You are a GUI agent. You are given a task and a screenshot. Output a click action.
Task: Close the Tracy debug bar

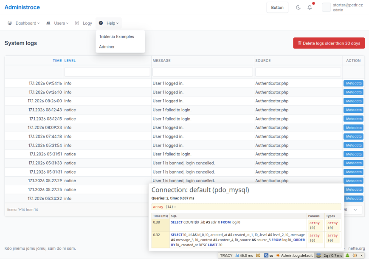361,256
